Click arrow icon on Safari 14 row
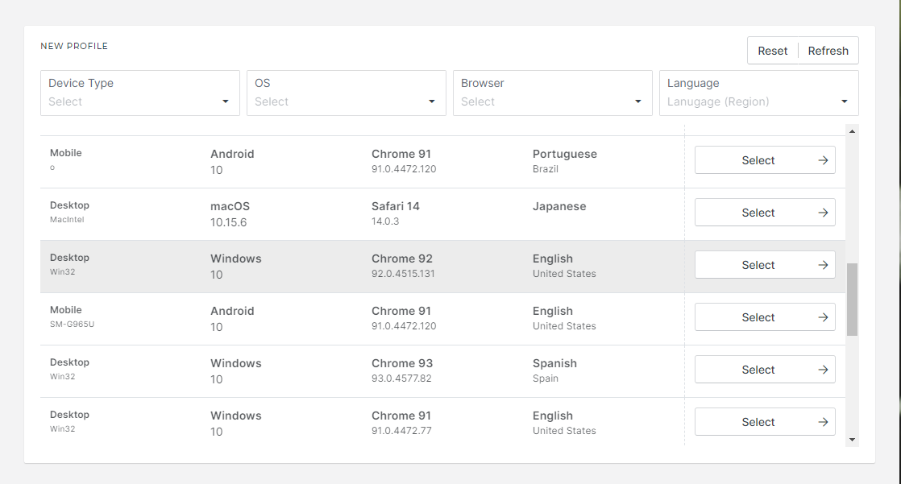Image resolution: width=901 pixels, height=484 pixels. coord(823,213)
